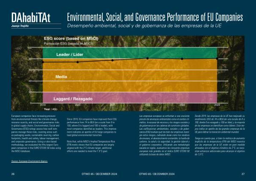256x181 pixels.
Task: Click the y-axis value 100
Action: pyautogui.click(x=29, y=47)
